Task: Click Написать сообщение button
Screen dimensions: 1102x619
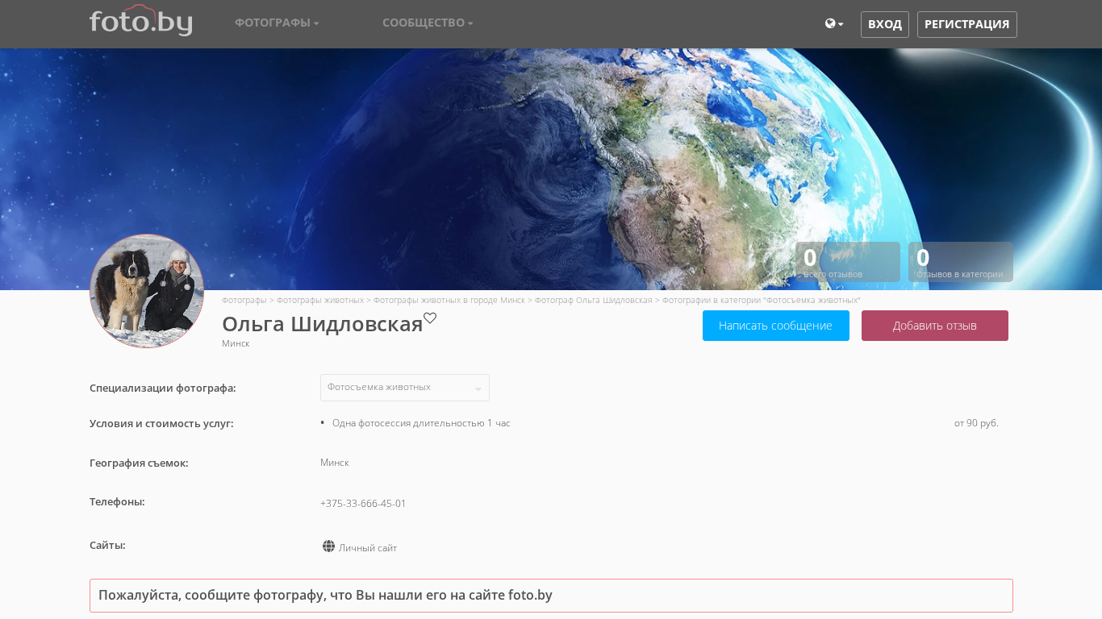Action: 776,326
